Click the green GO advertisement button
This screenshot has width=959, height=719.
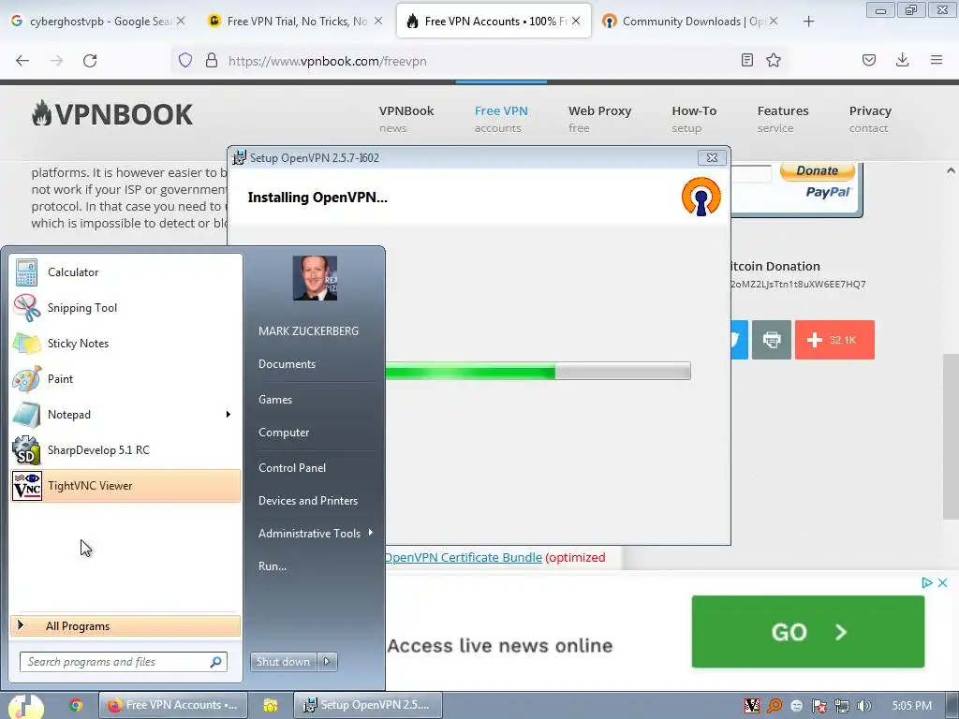click(x=808, y=632)
